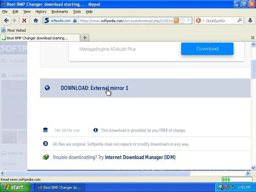Open the Most Visited bookmarks folder
The image size is (256, 192).
(14, 30)
